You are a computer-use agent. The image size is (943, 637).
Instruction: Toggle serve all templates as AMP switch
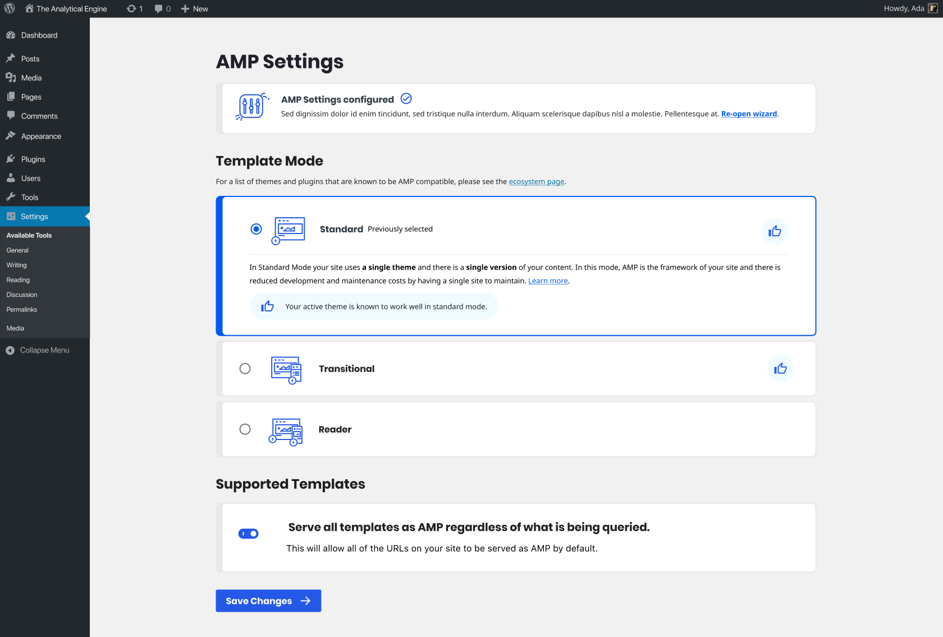249,534
